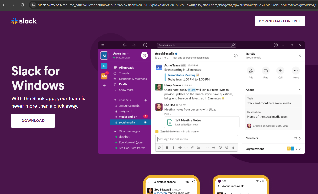Image resolution: width=318 pixels, height=194 pixels.
Task: Attach a file with paperclip icon
Action: point(233,147)
